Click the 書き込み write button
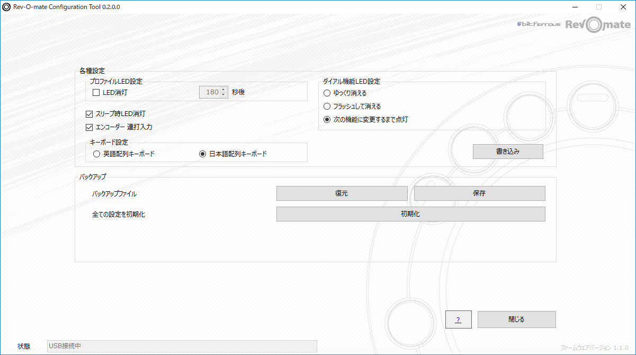636x355 pixels. (x=508, y=152)
